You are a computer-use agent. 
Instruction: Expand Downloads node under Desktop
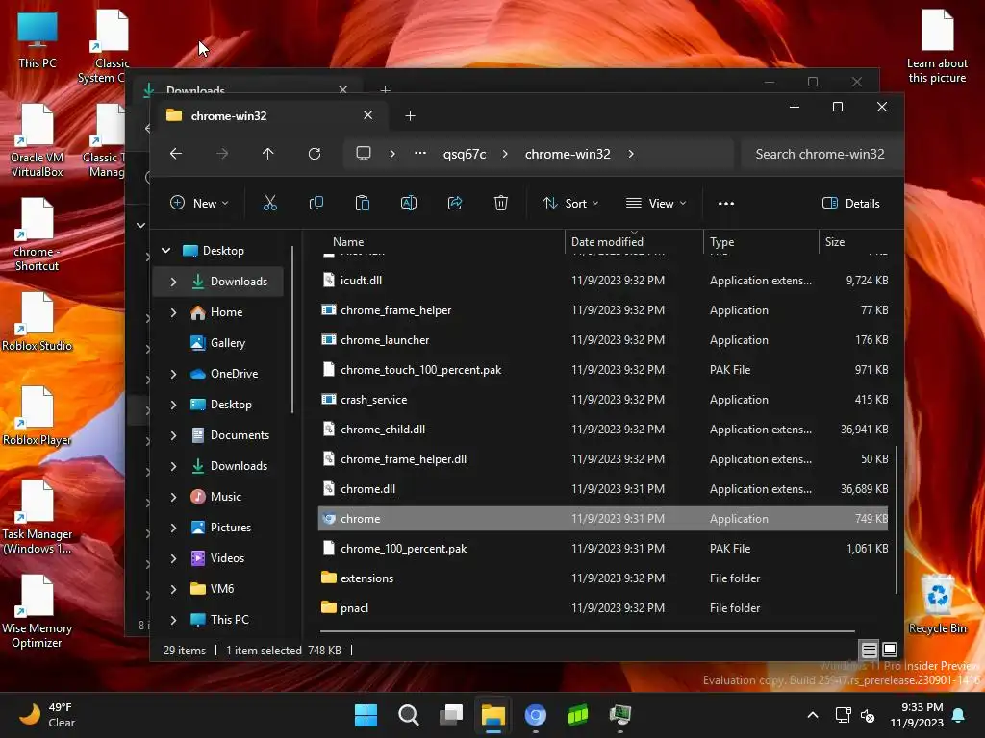[x=173, y=282]
